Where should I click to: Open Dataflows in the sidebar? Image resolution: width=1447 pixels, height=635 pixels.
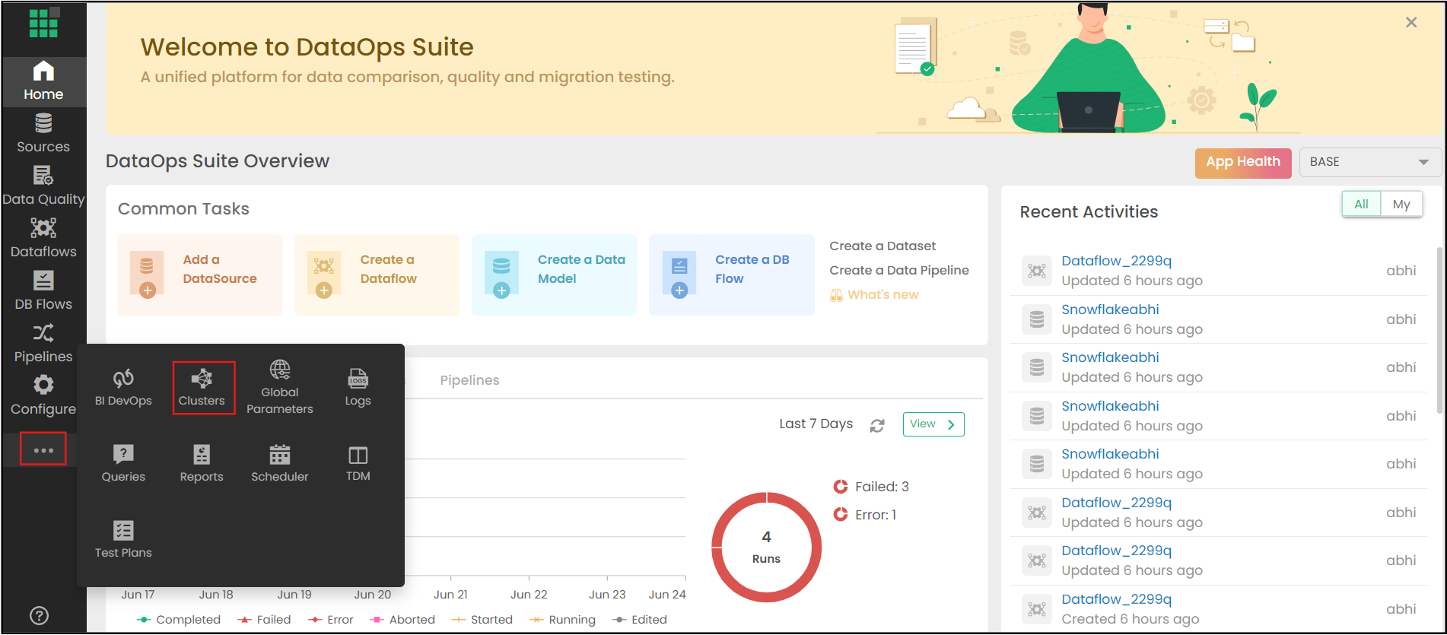point(43,239)
